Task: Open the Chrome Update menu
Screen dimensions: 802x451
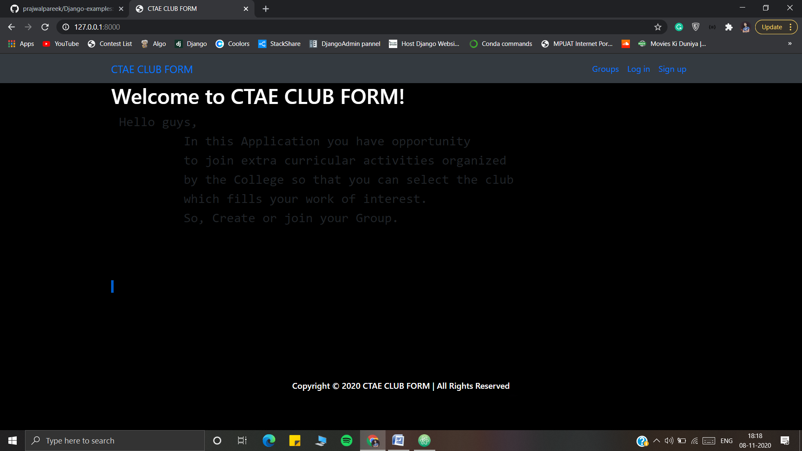Action: [776, 27]
